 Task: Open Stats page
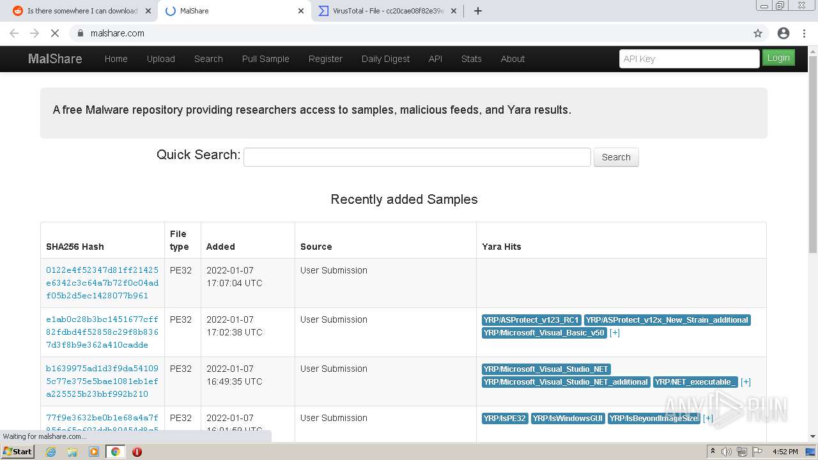(472, 59)
